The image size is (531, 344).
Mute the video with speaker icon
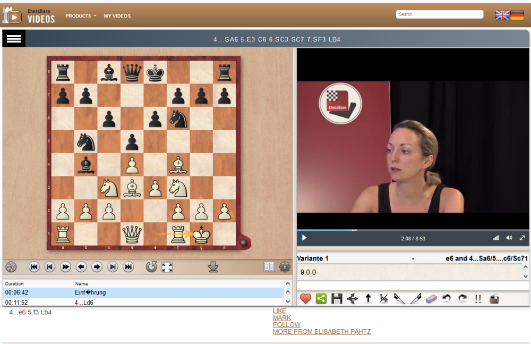[509, 238]
